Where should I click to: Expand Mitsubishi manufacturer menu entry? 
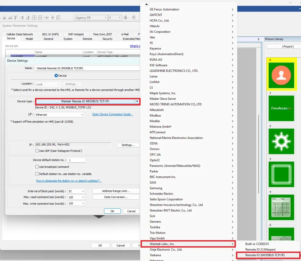coord(188,110)
